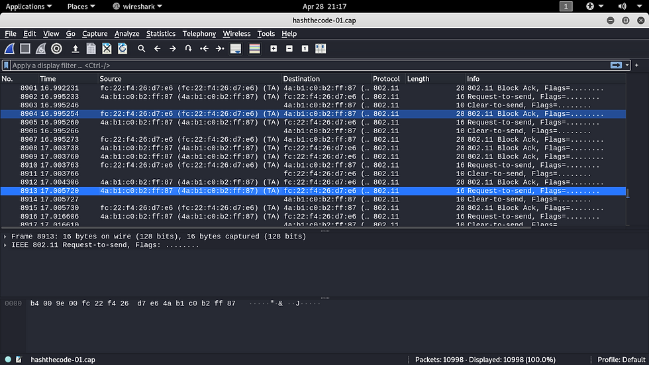Go back in packet history
The width and height of the screenshot is (649, 365).
coord(158,49)
